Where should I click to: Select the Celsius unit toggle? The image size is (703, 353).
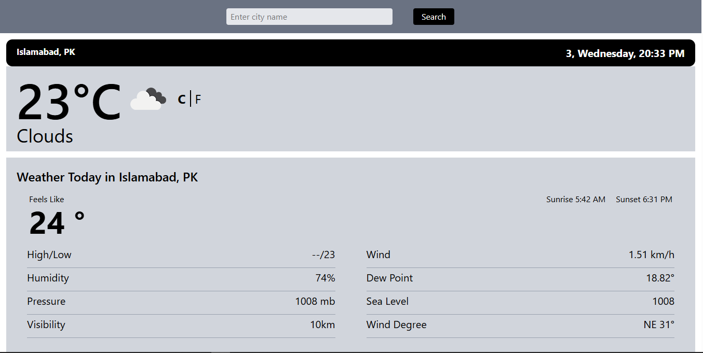click(x=182, y=100)
